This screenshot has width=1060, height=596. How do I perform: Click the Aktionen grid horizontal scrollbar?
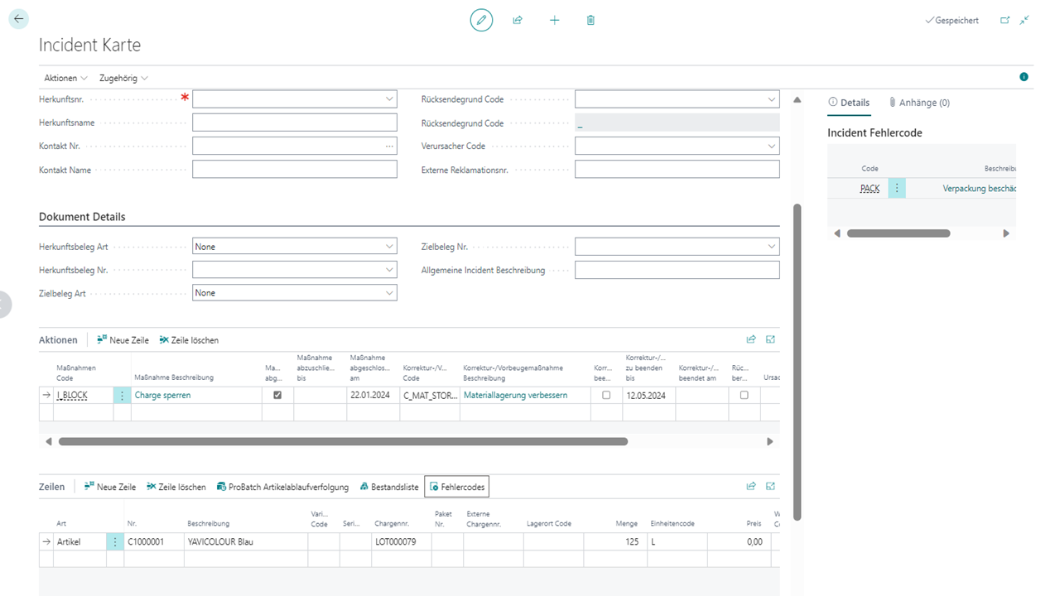pos(343,442)
